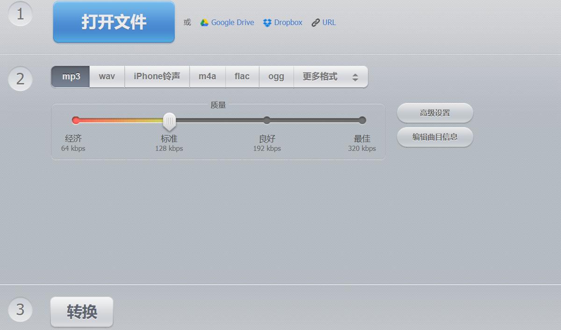The height and width of the screenshot is (330, 561).
Task: Open 编辑曲目信息 track info editor
Action: point(435,137)
